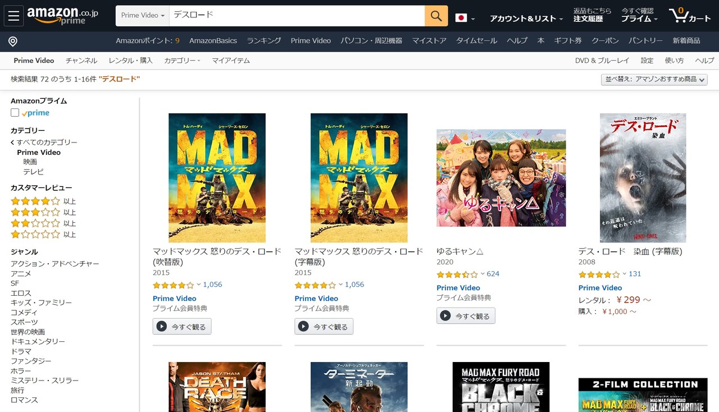Star rating of Mad Max 字幕版
Image resolution: width=719 pixels, height=412 pixels.
pyautogui.click(x=315, y=285)
